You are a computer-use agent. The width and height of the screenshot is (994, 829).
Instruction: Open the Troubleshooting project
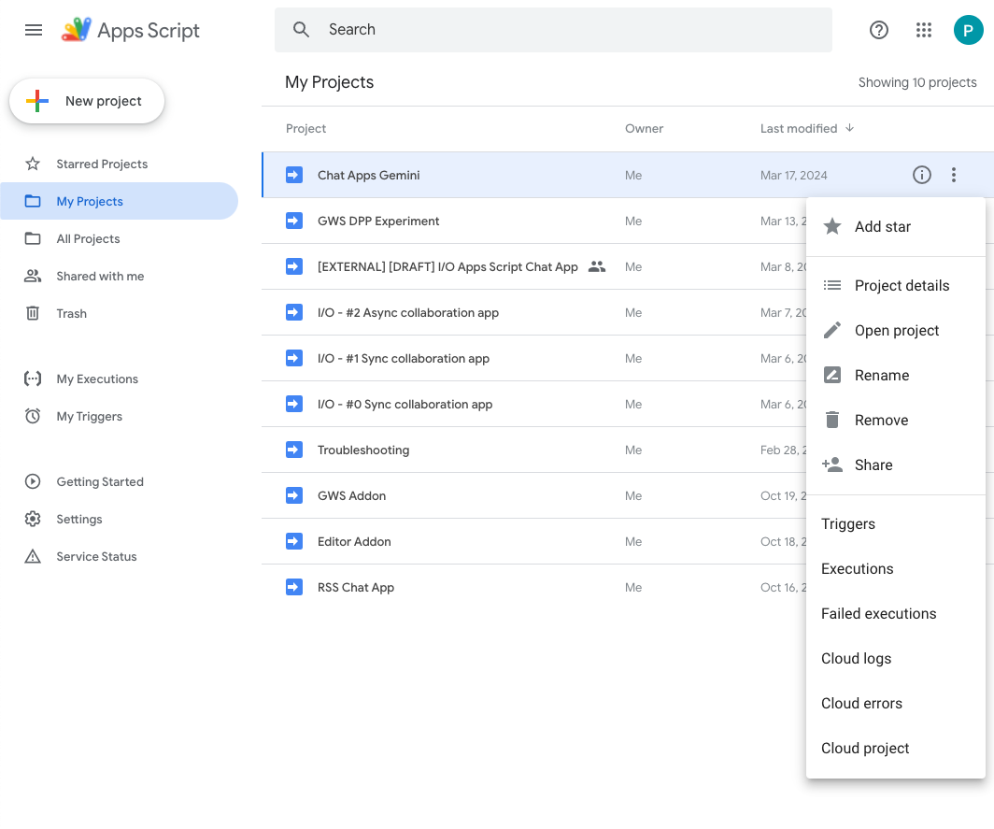[363, 450]
